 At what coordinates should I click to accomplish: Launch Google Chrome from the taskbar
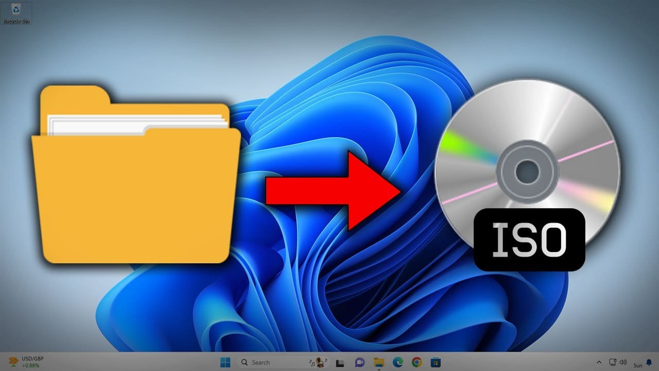(x=417, y=363)
